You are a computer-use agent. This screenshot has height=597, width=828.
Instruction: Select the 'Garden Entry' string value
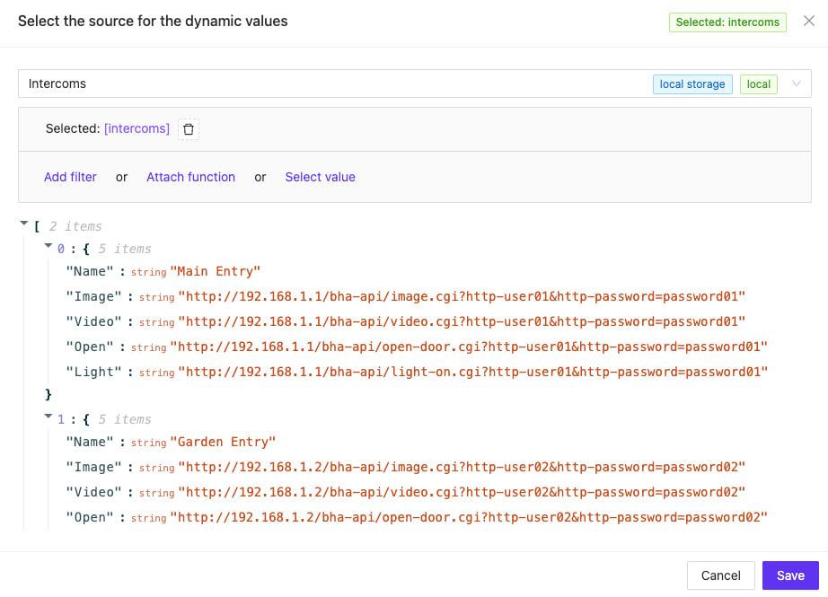223,442
